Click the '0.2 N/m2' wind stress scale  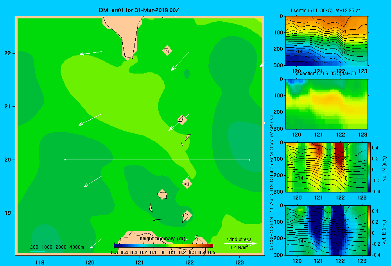click(x=239, y=247)
